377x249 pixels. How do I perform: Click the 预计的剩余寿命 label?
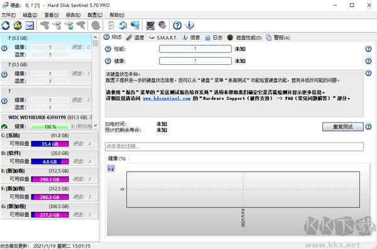coord(123,130)
